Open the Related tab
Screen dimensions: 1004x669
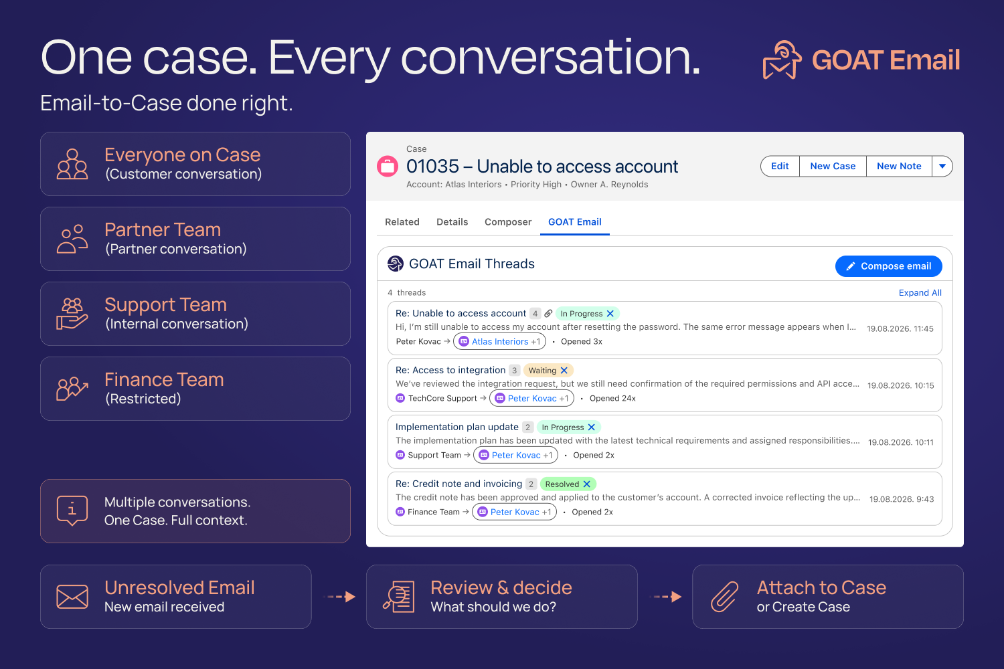point(402,222)
